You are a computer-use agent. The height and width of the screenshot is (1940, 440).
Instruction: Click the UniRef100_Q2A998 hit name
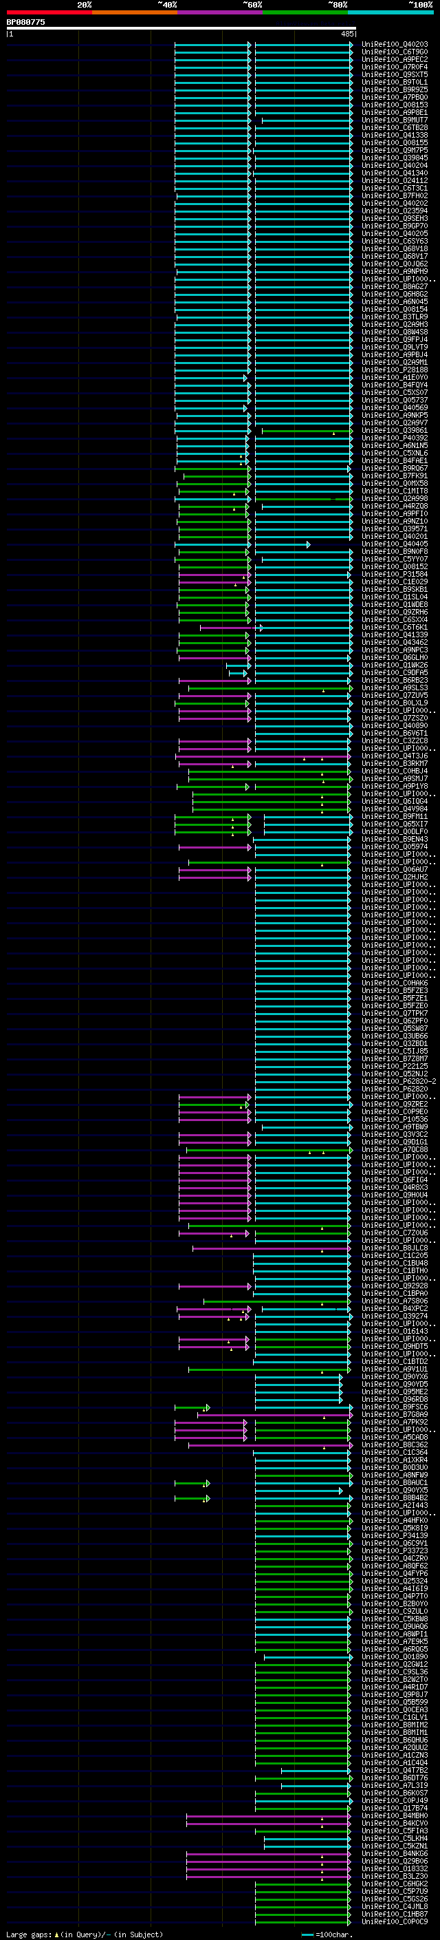point(395,498)
